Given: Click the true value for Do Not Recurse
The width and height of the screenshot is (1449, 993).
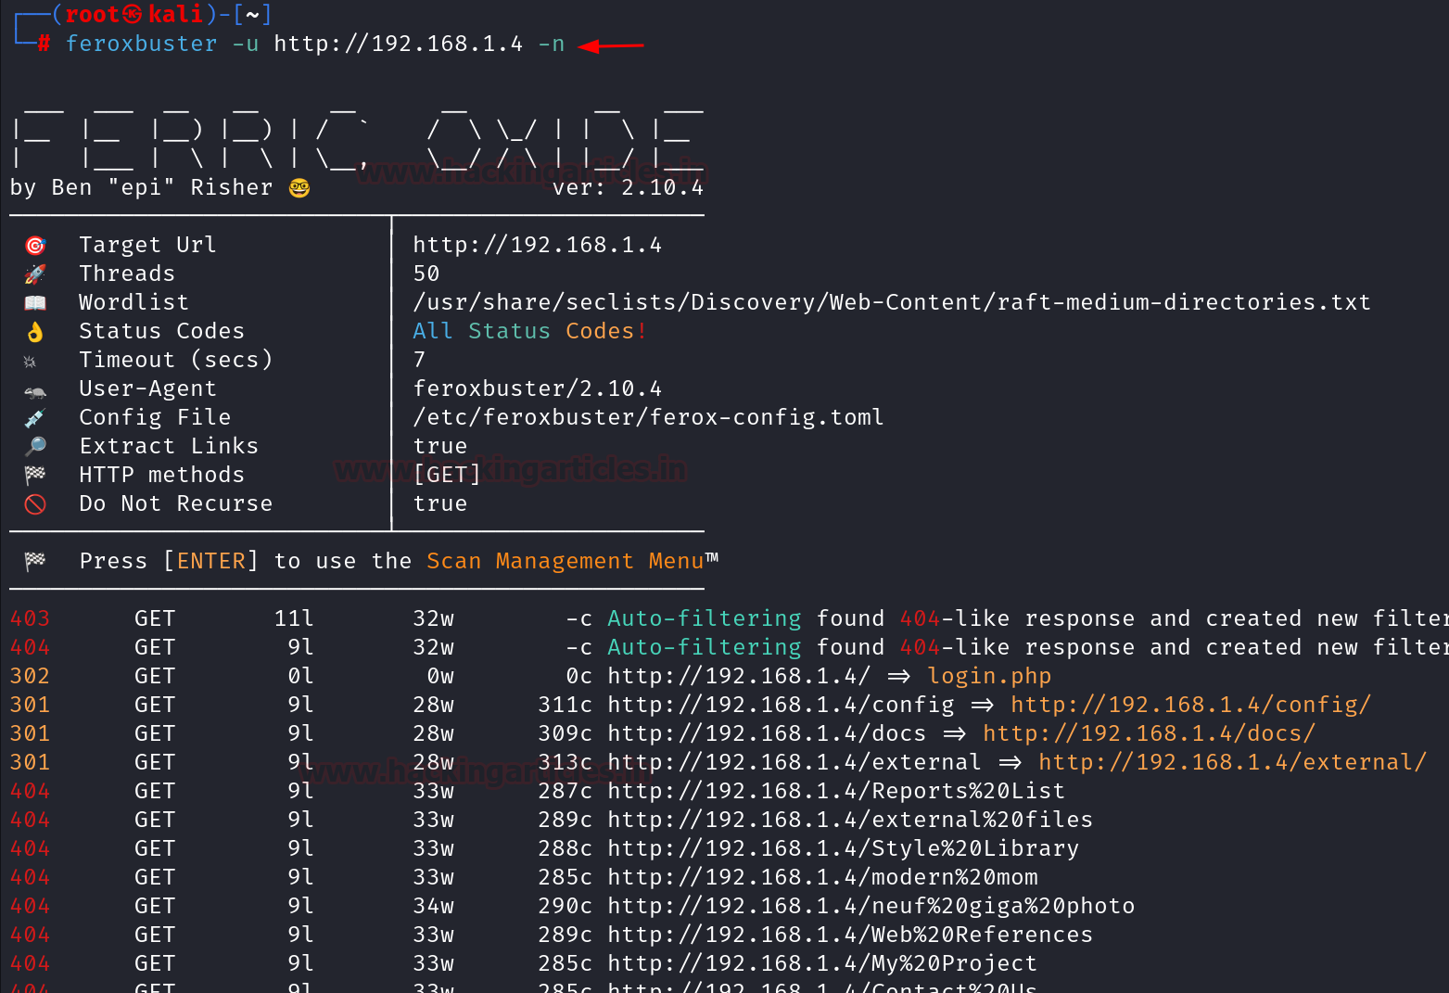Looking at the screenshot, I should (440, 503).
